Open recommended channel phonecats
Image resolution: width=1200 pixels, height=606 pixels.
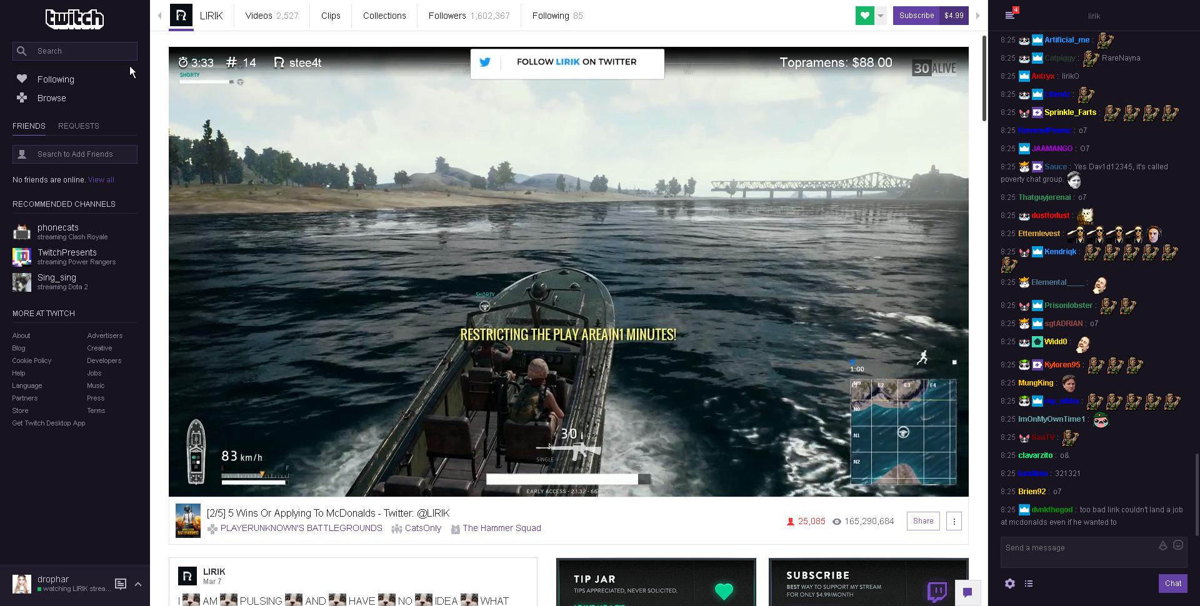click(x=75, y=232)
